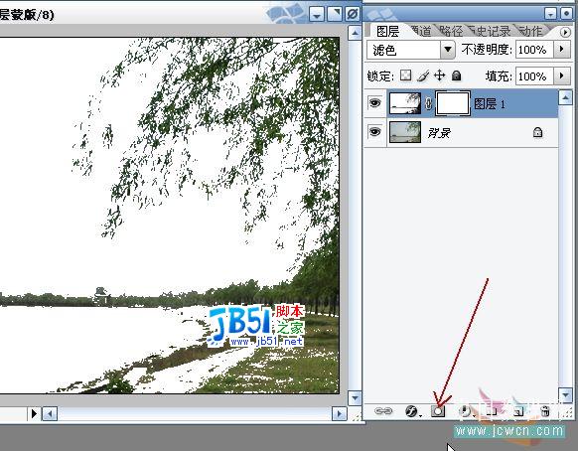The image size is (578, 451).
Task: Click the 填充 100% value field
Action: (x=534, y=75)
